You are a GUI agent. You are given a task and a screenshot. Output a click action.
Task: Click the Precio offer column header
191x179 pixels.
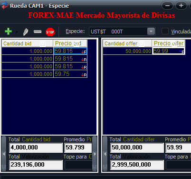[168, 43]
